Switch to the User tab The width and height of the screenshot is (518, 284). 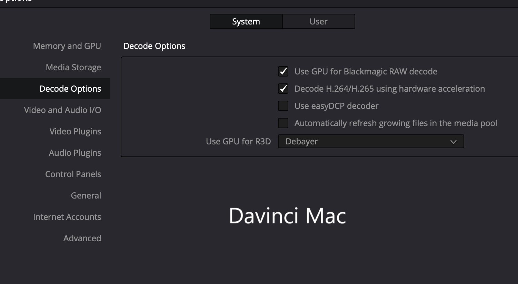318,21
